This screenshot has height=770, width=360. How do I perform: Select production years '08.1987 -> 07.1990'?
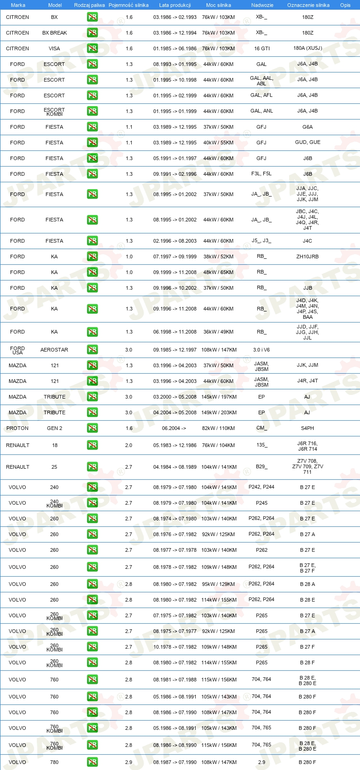(x=175, y=762)
